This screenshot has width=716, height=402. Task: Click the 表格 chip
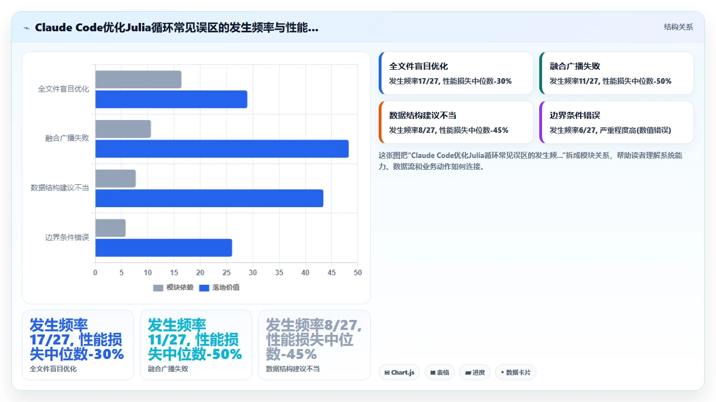[440, 372]
